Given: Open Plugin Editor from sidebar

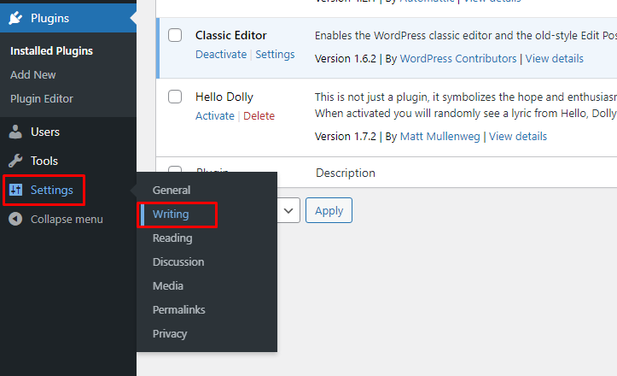Looking at the screenshot, I should tap(42, 98).
